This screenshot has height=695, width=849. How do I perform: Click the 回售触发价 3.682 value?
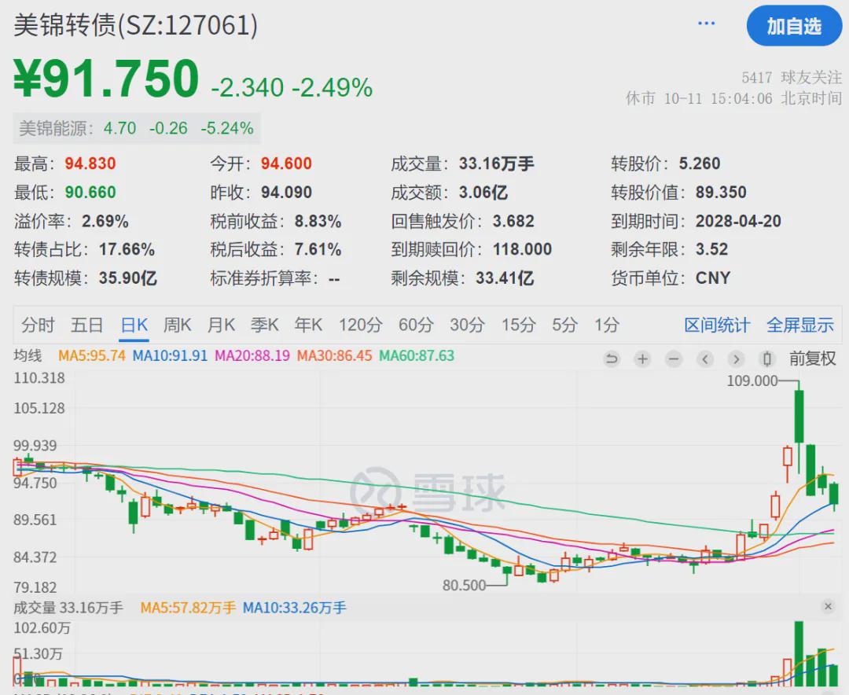point(513,221)
